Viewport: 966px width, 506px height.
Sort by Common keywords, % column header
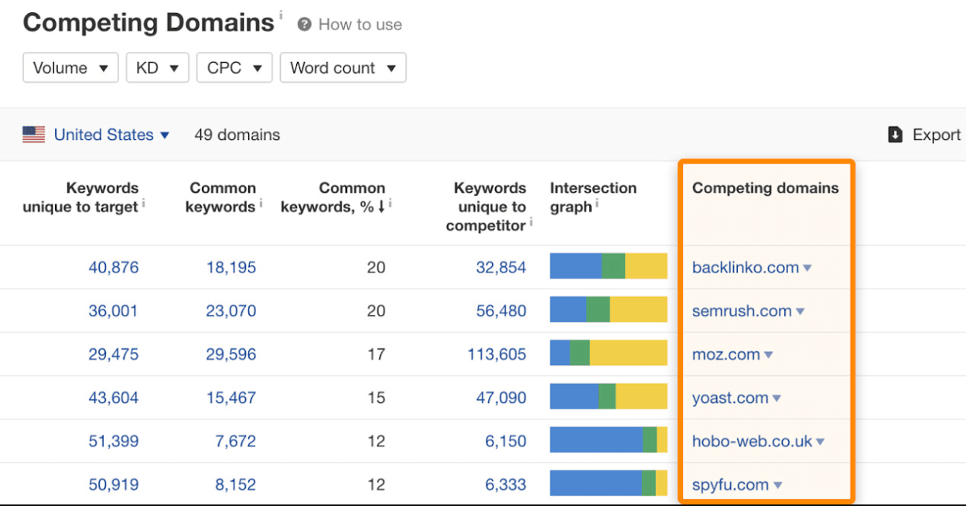pyautogui.click(x=333, y=197)
